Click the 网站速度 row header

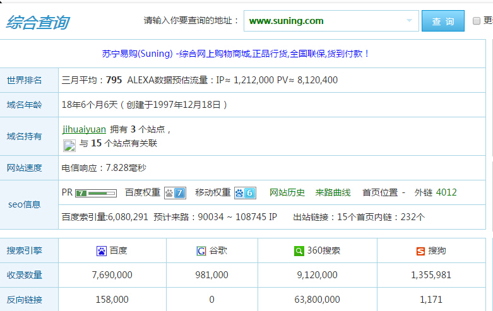(29, 168)
